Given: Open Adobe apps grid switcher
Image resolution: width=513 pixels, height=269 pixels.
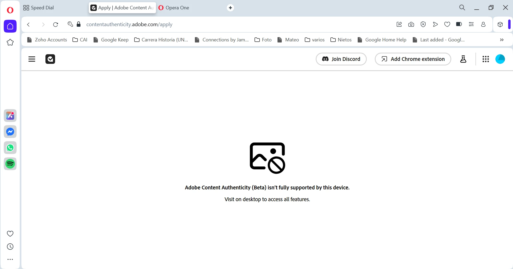Looking at the screenshot, I should [x=486, y=59].
